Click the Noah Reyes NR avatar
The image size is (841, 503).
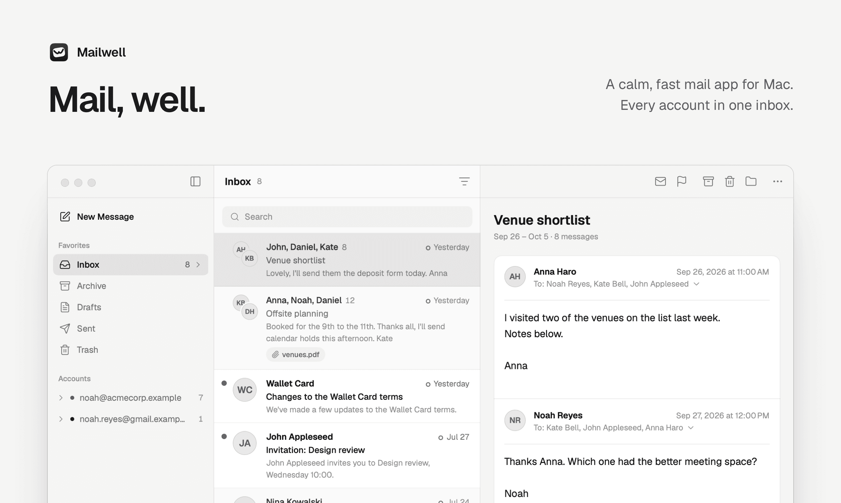click(x=515, y=420)
